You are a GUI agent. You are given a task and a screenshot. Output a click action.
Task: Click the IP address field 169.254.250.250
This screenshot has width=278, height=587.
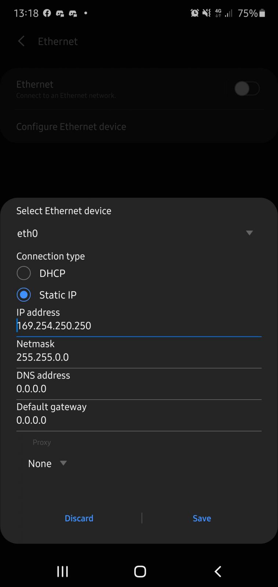point(139,326)
